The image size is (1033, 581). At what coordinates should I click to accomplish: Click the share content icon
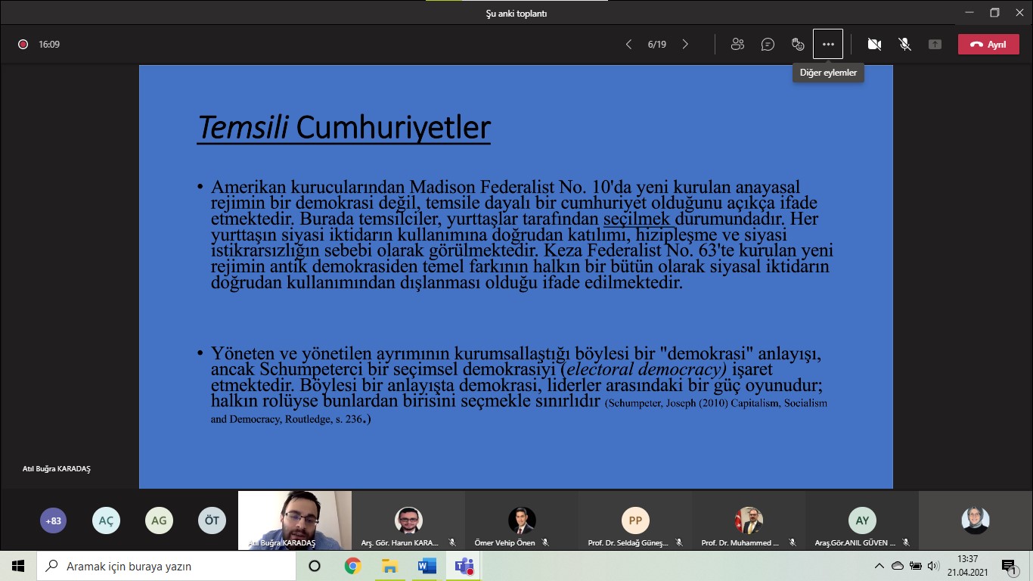coord(935,45)
